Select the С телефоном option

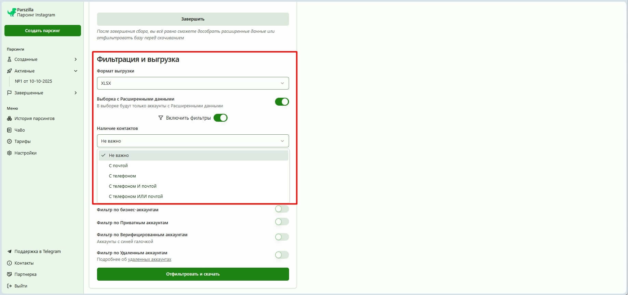[193, 176]
